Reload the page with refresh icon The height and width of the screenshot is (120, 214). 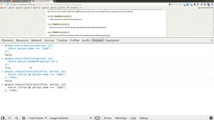point(8,4)
